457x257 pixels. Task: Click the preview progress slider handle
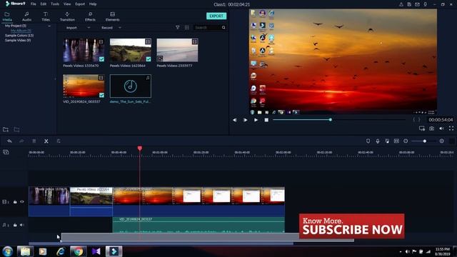click(330, 119)
